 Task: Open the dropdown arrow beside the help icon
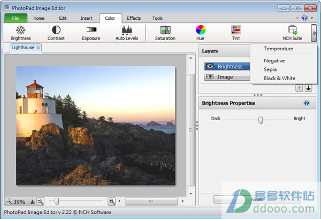pos(312,18)
